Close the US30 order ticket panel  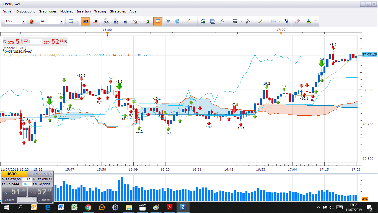point(51,174)
